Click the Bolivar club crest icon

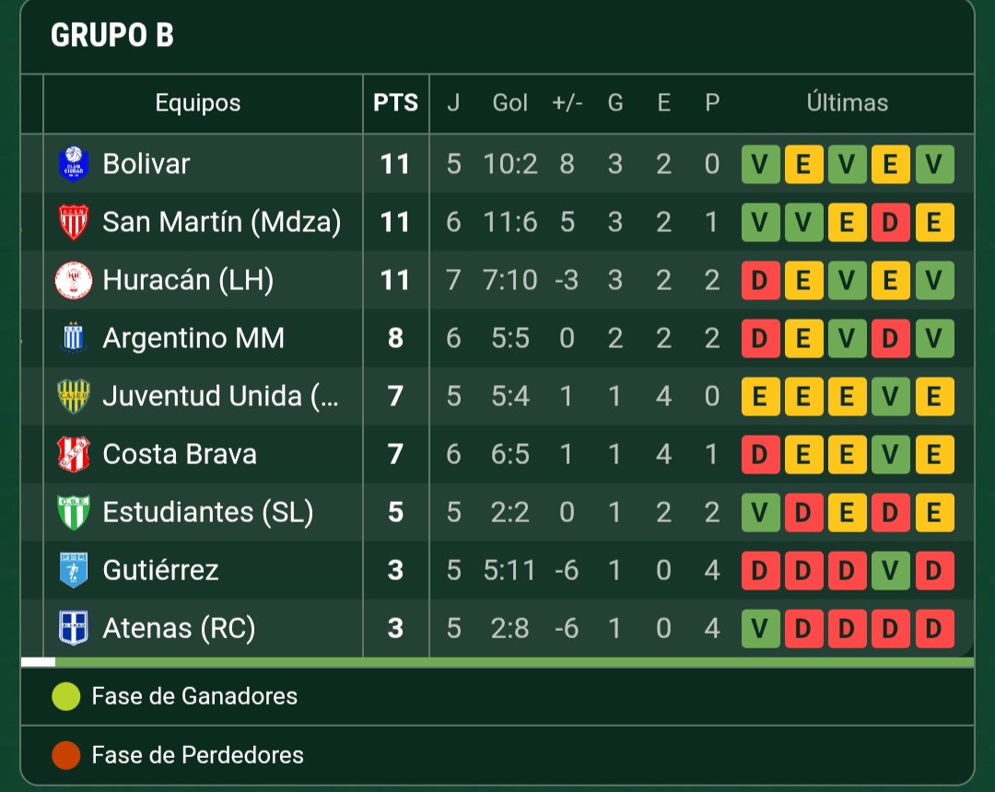pyautogui.click(x=73, y=164)
